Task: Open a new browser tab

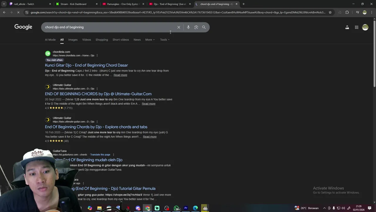Action: coord(244,4)
